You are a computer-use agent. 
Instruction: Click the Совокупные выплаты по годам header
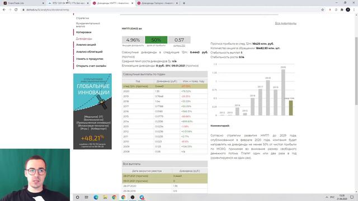tap(165, 74)
